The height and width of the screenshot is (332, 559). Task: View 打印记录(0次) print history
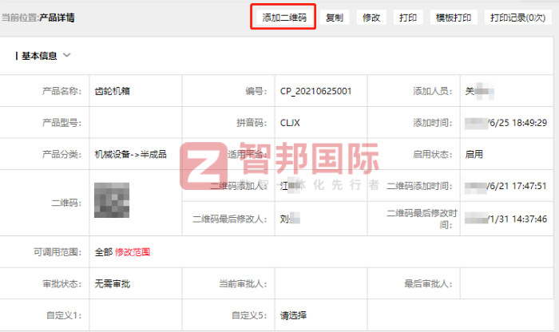tap(517, 18)
